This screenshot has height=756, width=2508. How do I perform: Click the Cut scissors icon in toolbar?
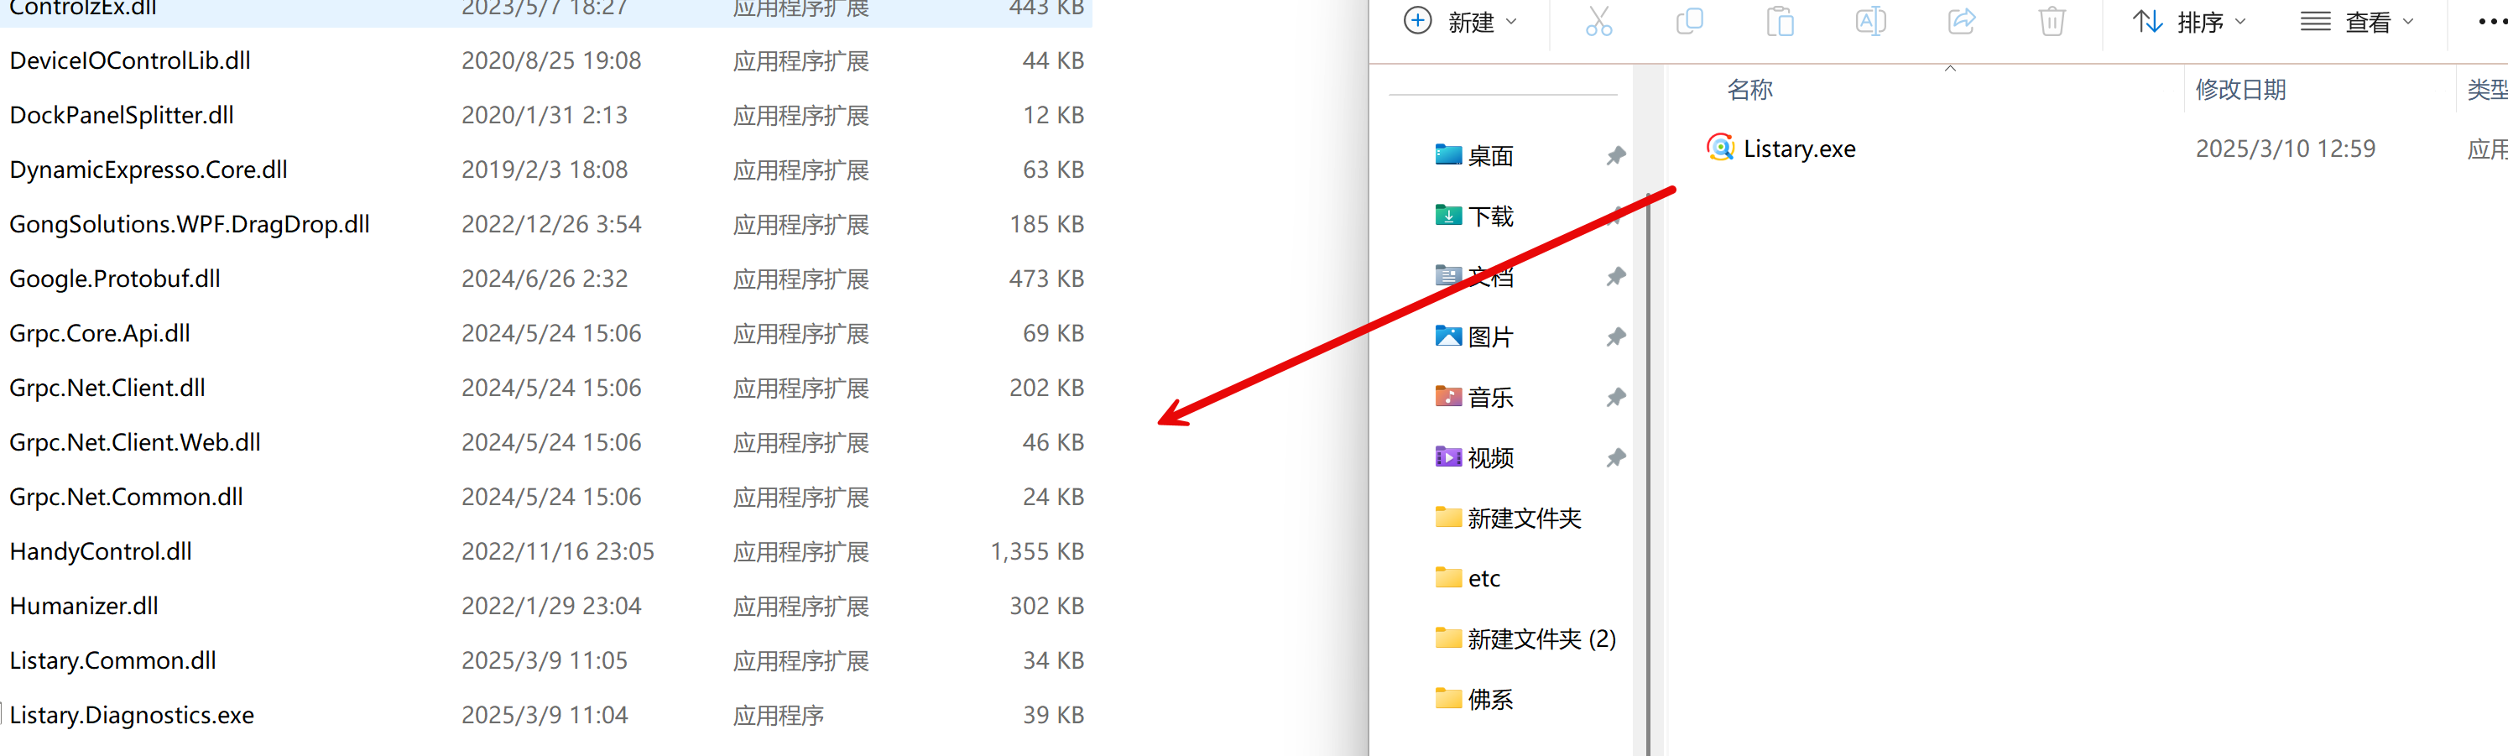tap(1598, 22)
